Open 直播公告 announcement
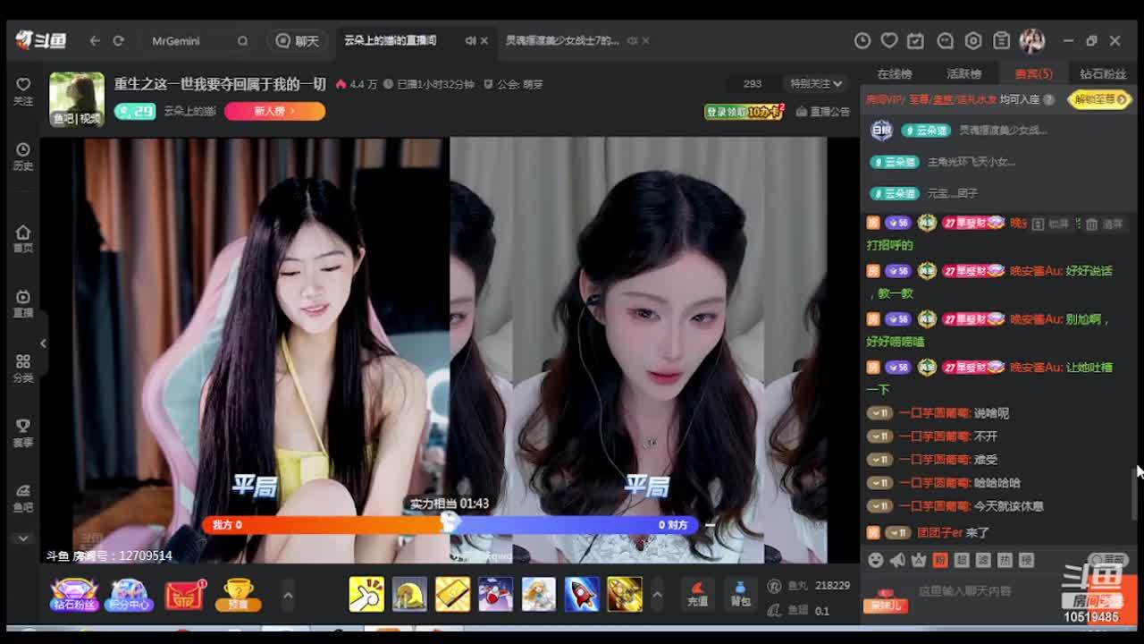 pos(822,112)
